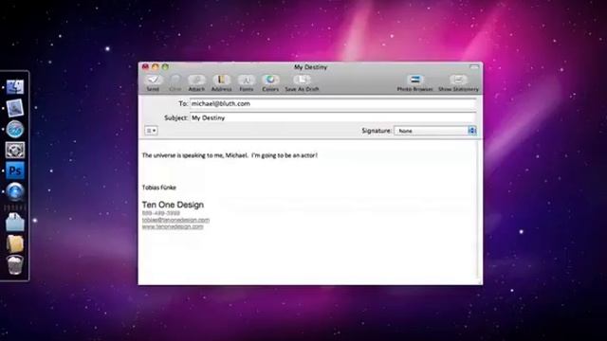This screenshot has width=607, height=341.
Task: Open the blue folder stack in Dock
Action: coord(15,223)
